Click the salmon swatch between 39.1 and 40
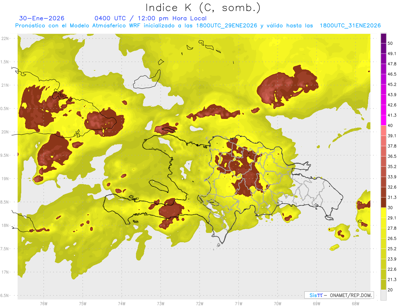The image size is (399, 308). tap(383, 130)
